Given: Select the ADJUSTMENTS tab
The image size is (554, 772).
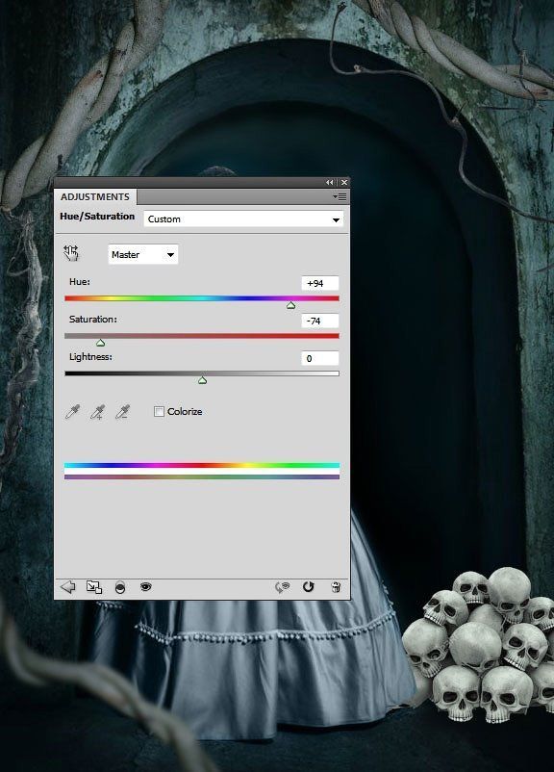Looking at the screenshot, I should [95, 197].
